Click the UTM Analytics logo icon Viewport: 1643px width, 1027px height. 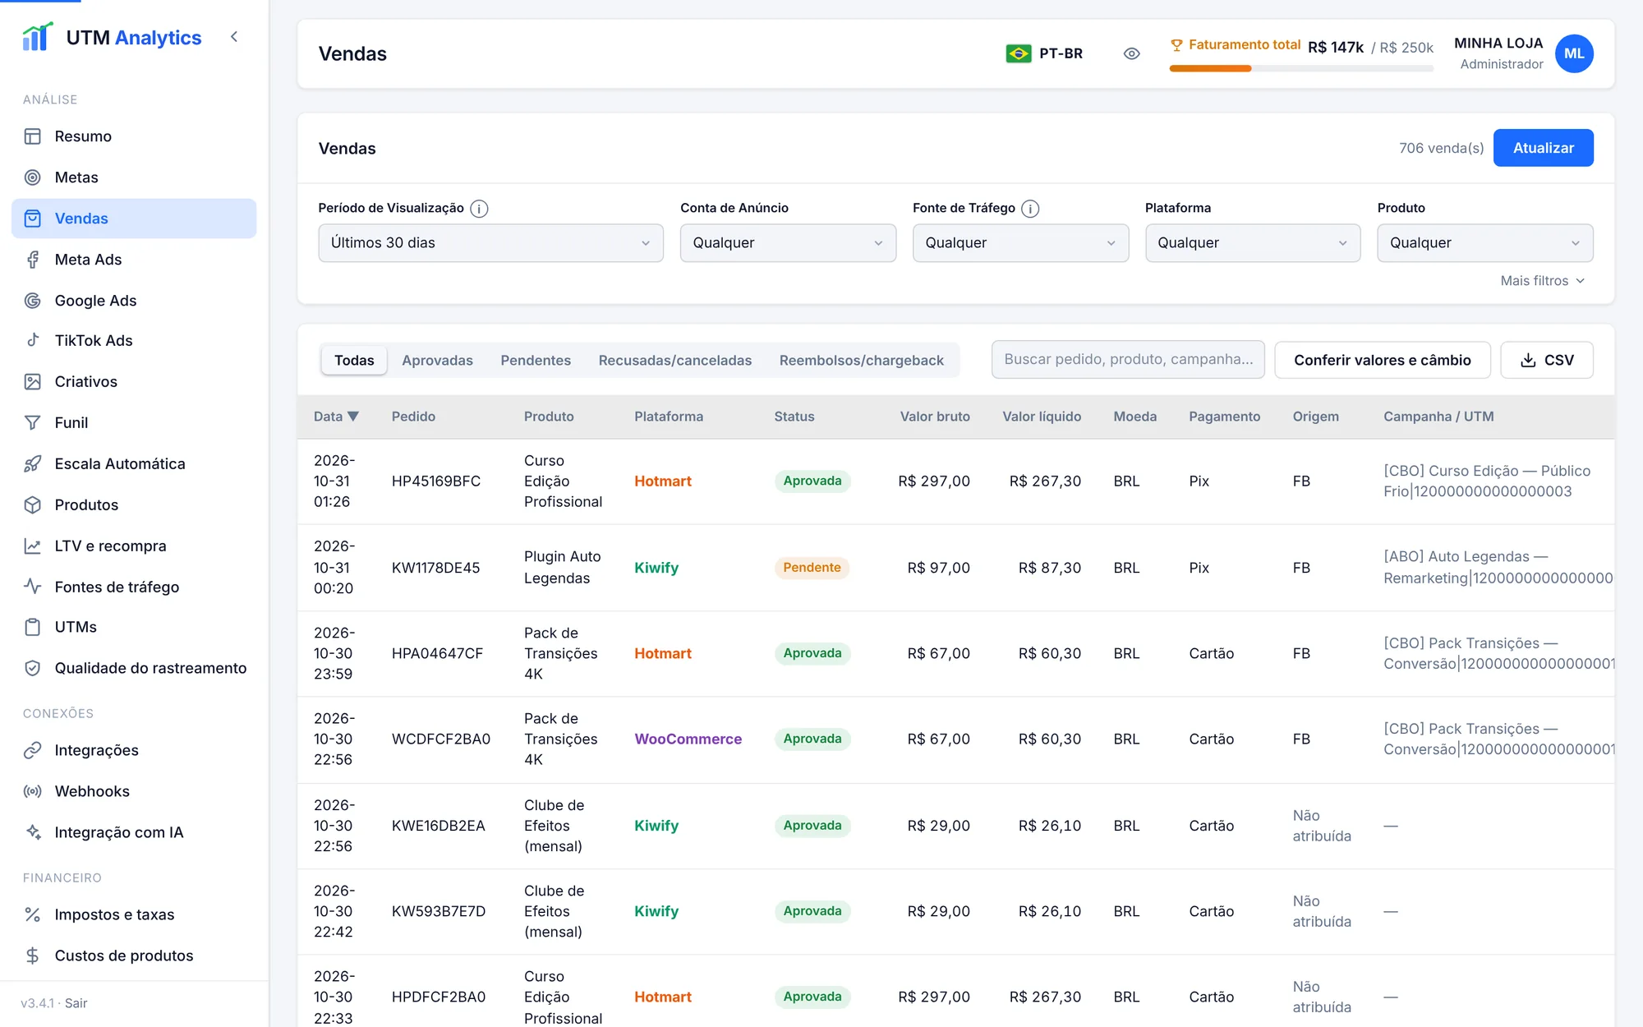tap(38, 37)
